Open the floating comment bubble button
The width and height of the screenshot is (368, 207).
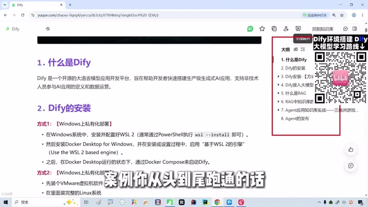tap(351, 166)
